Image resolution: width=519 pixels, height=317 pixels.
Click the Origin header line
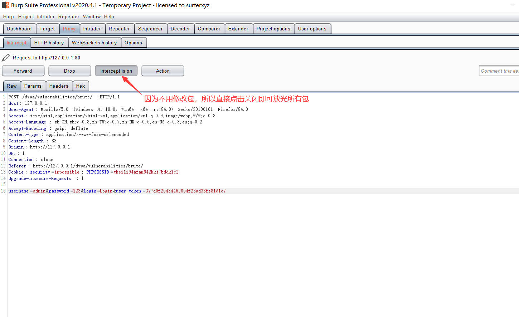pos(39,147)
